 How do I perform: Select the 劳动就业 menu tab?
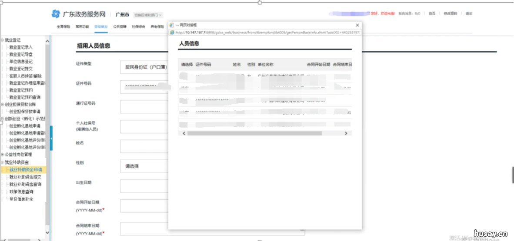pyautogui.click(x=101, y=27)
